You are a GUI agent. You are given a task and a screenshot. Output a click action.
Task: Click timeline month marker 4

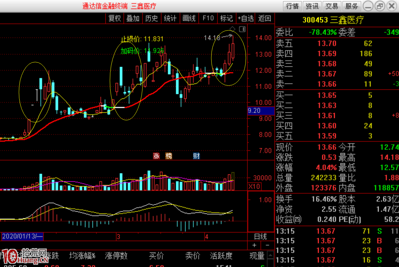[207, 237]
